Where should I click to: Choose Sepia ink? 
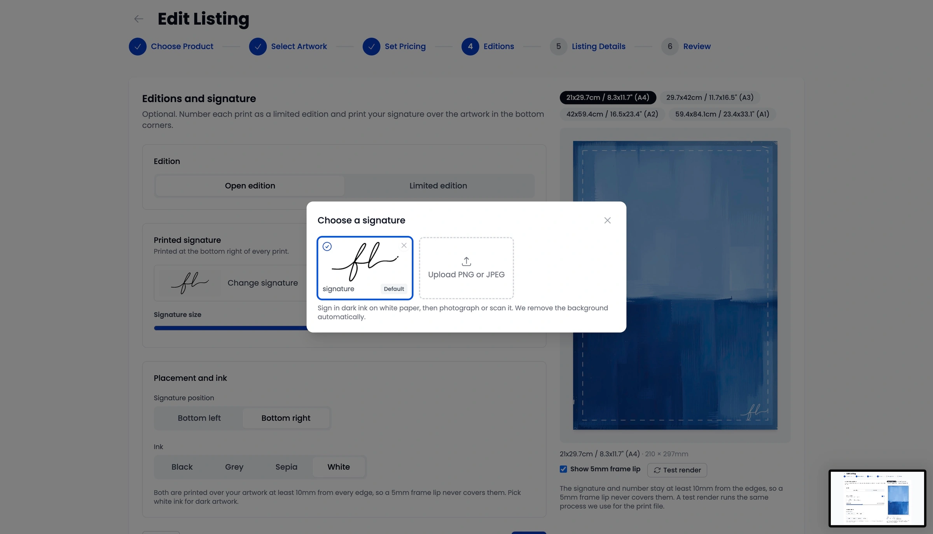pos(286,467)
